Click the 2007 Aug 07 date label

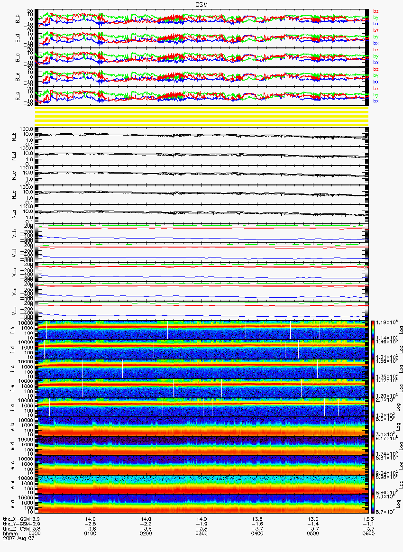click(x=18, y=538)
